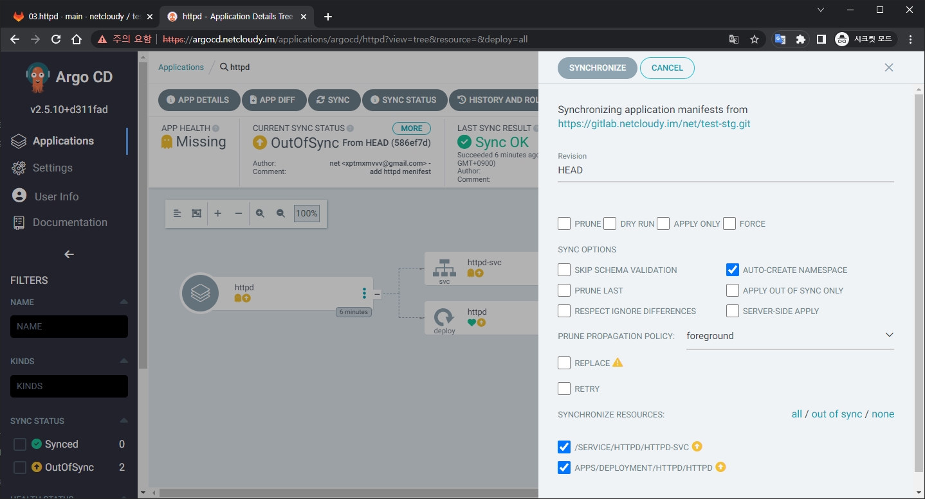Select the httpd deploy node icon
This screenshot has width=925, height=499.
444,317
